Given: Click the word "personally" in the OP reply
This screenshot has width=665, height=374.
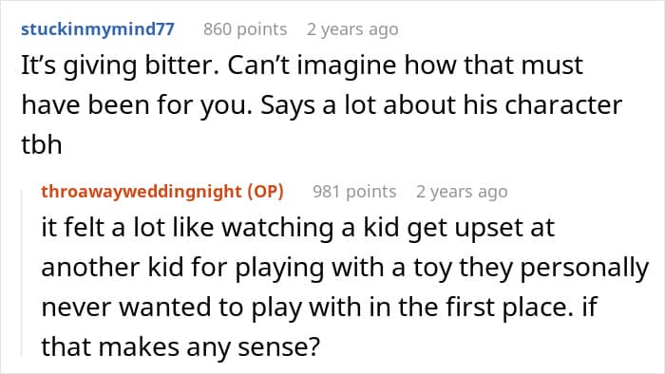Looking at the screenshot, I should 584,269.
